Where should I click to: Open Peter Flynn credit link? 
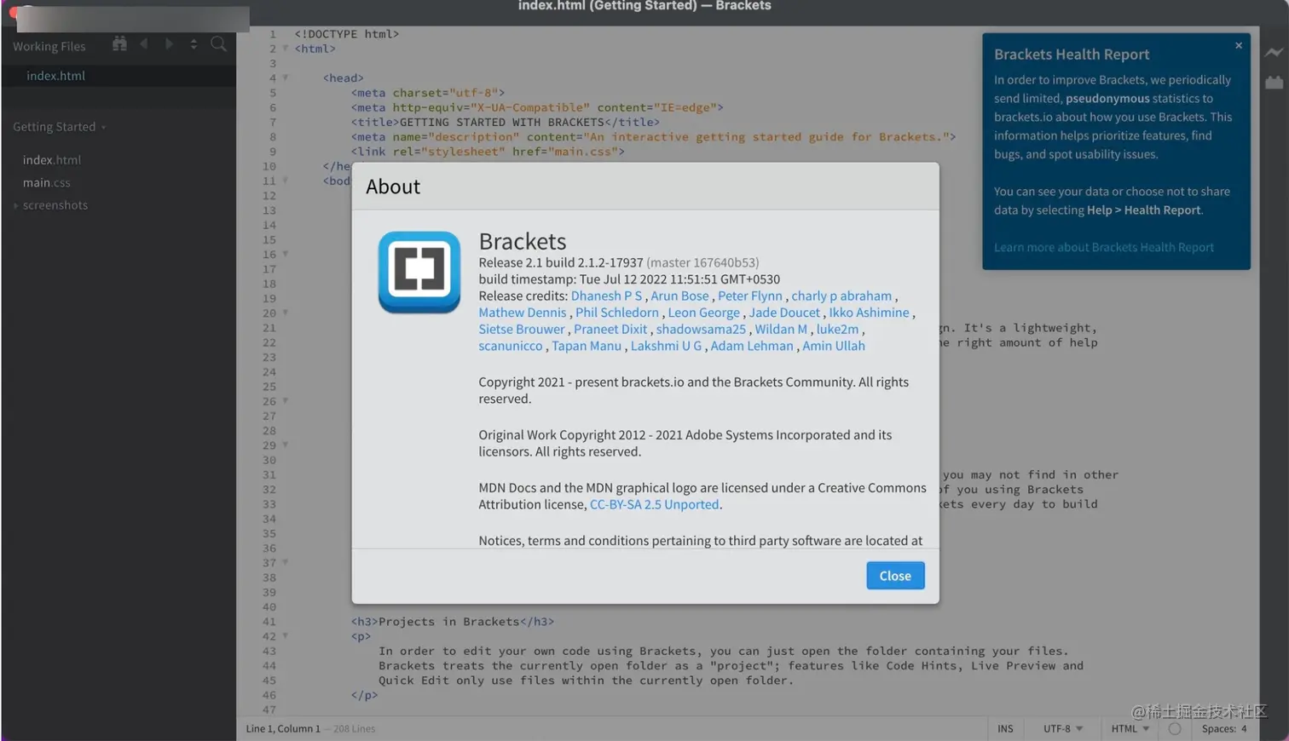[x=749, y=296]
